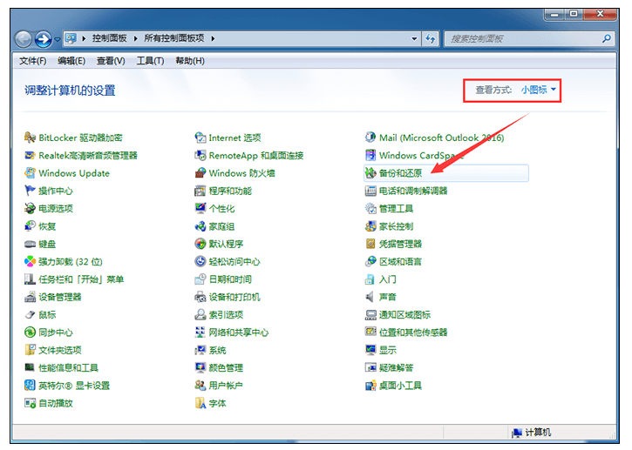This screenshot has height=450, width=632.
Task: Open the 轻松访问中心 icon
Action: tap(200, 262)
